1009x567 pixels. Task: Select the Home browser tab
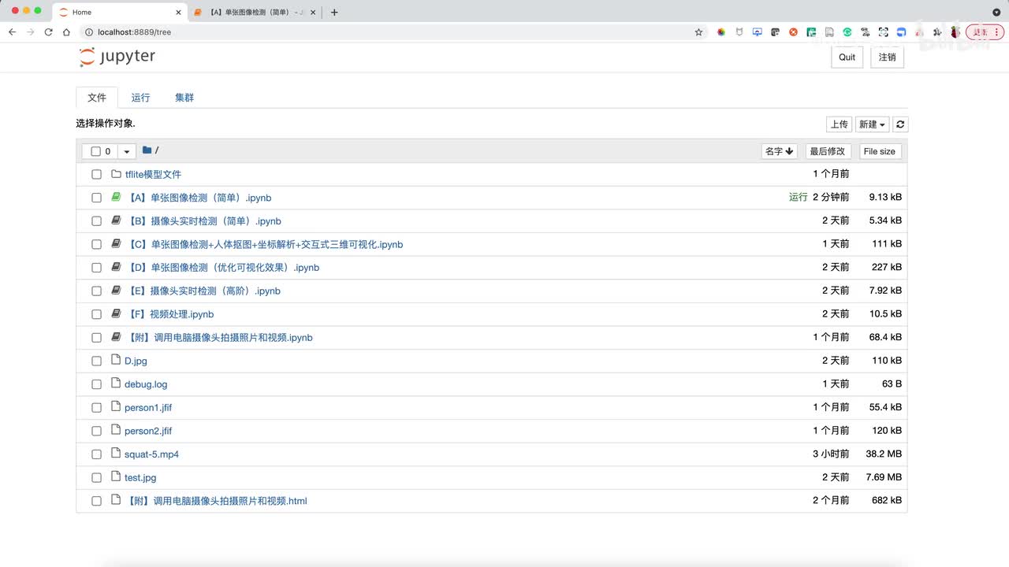[119, 13]
